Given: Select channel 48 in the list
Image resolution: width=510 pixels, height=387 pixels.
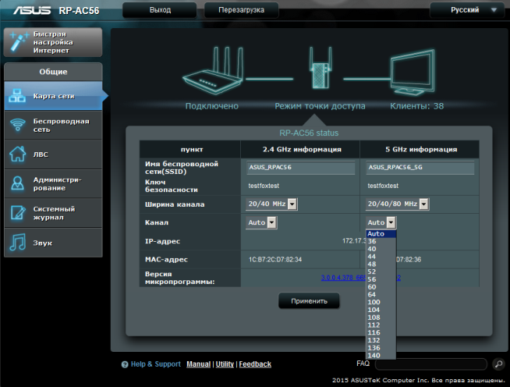Looking at the screenshot, I should [381, 264].
